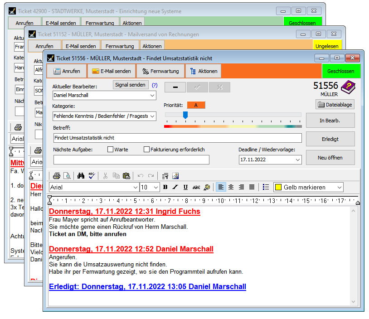The width and height of the screenshot is (369, 319).
Task: Center-align text using the alignment icon
Action: [231, 187]
